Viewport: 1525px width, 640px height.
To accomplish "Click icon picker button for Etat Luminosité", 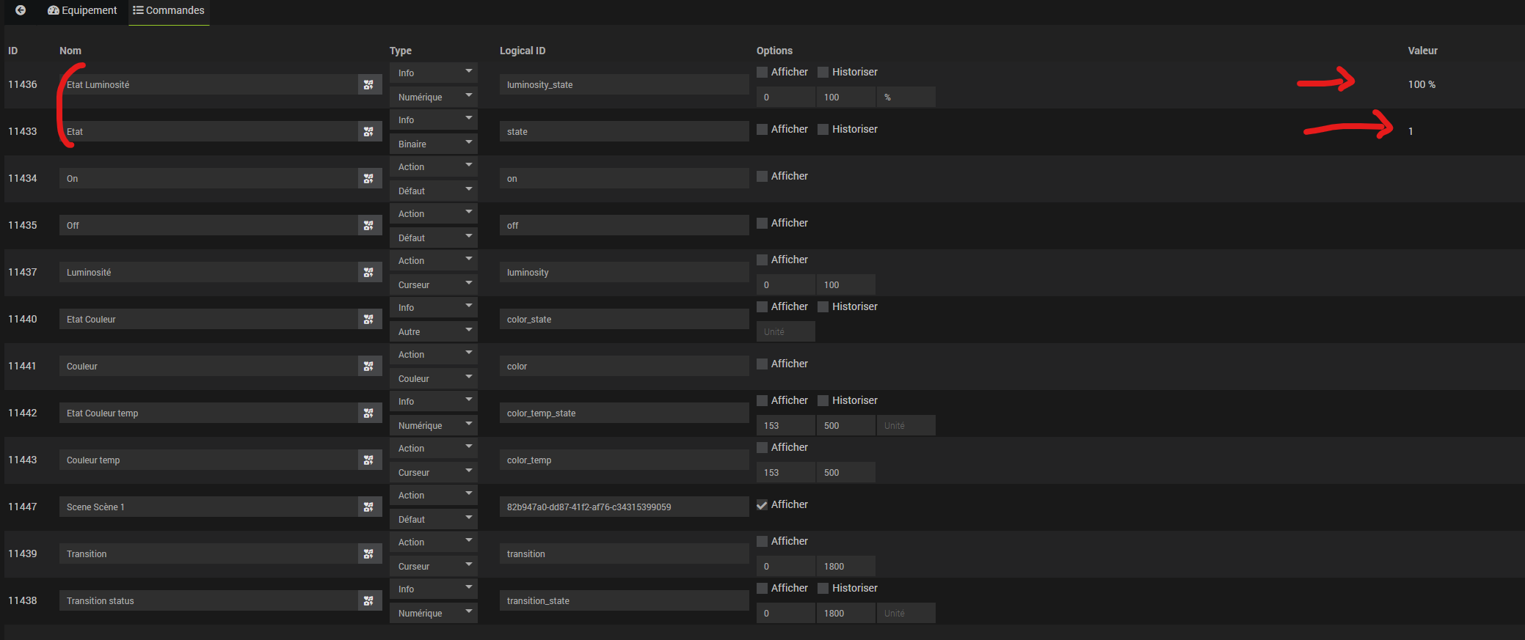I will point(368,85).
